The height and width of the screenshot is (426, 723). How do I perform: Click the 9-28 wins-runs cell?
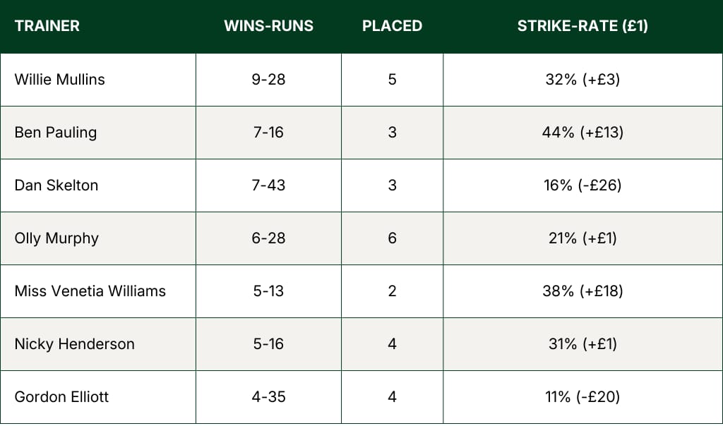click(x=268, y=80)
